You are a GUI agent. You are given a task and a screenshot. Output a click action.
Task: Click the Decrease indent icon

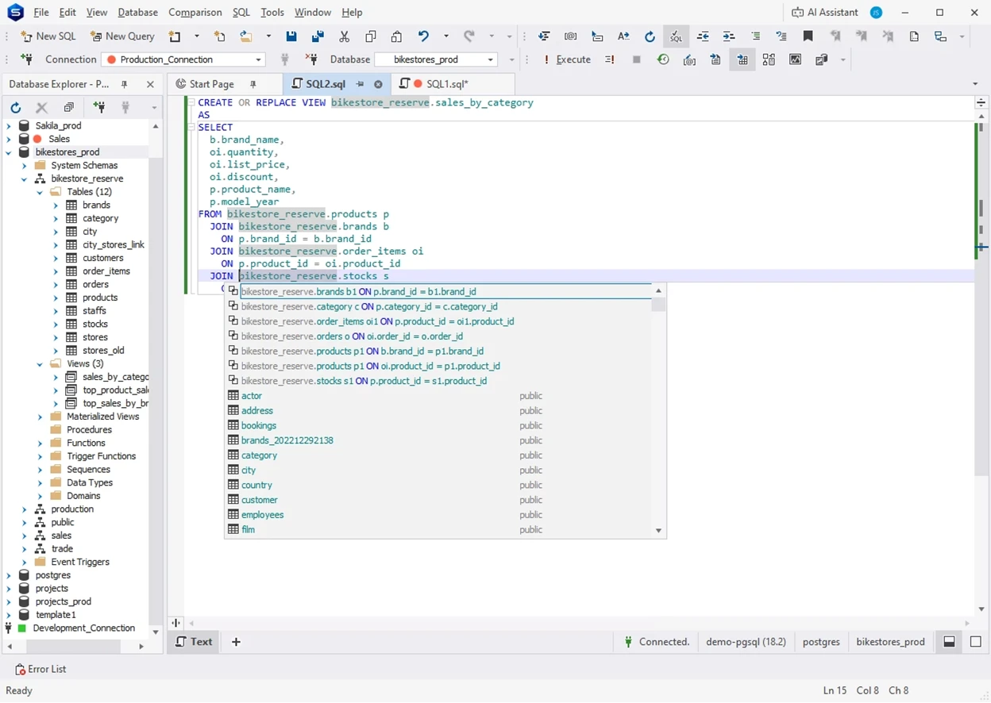pos(703,36)
